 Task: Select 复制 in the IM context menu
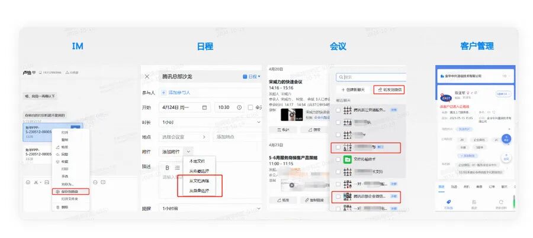click(x=65, y=140)
